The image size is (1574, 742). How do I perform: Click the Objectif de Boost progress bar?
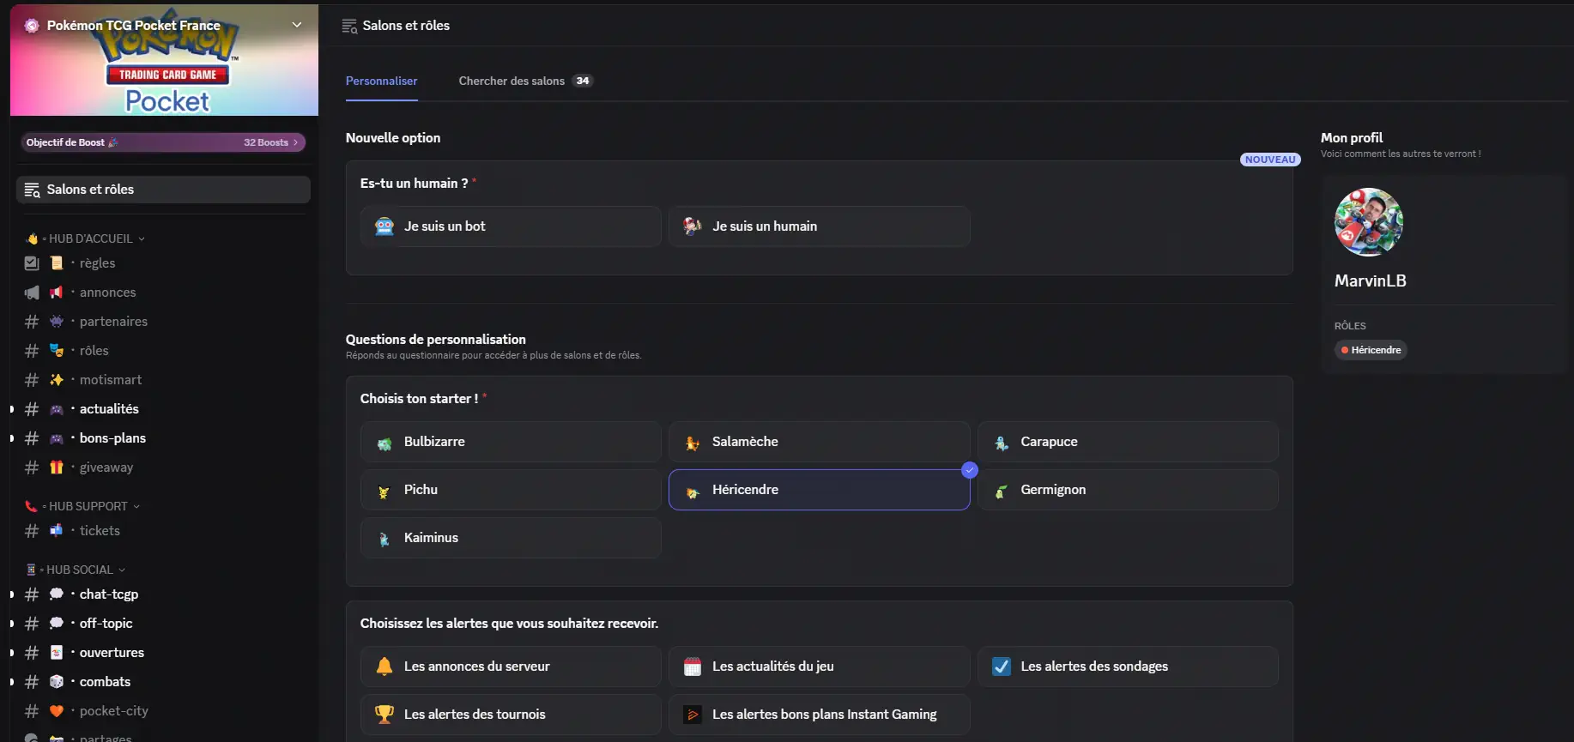163,142
